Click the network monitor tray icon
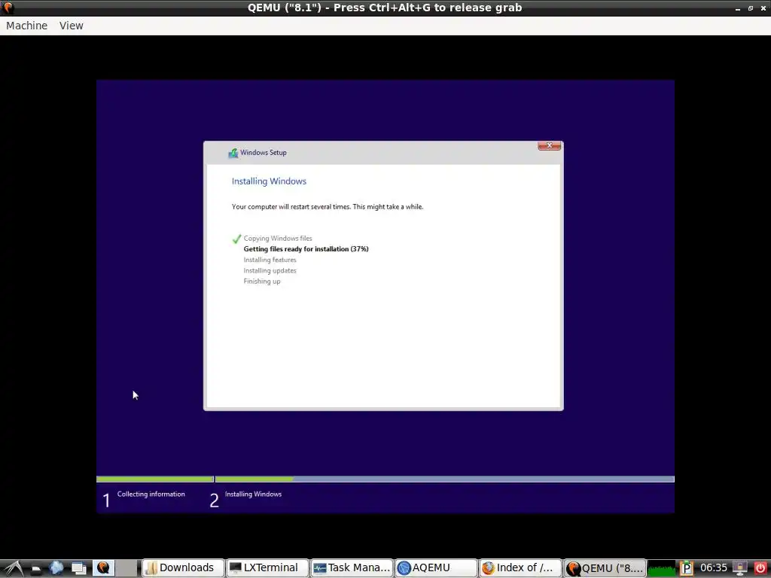771x578 pixels. pyautogui.click(x=741, y=569)
